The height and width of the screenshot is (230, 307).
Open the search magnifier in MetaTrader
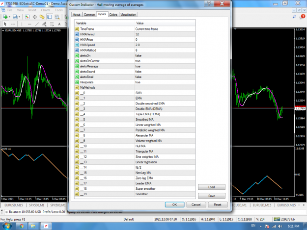(294, 17)
